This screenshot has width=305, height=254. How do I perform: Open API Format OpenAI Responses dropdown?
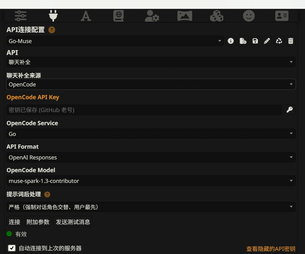click(x=151, y=157)
